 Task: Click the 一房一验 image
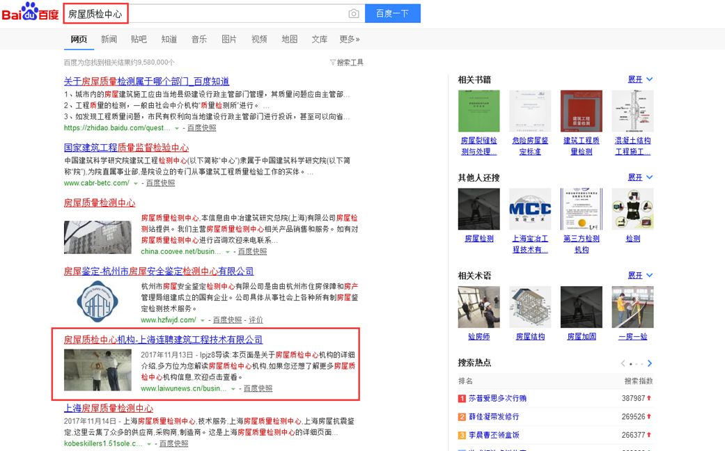[633, 308]
